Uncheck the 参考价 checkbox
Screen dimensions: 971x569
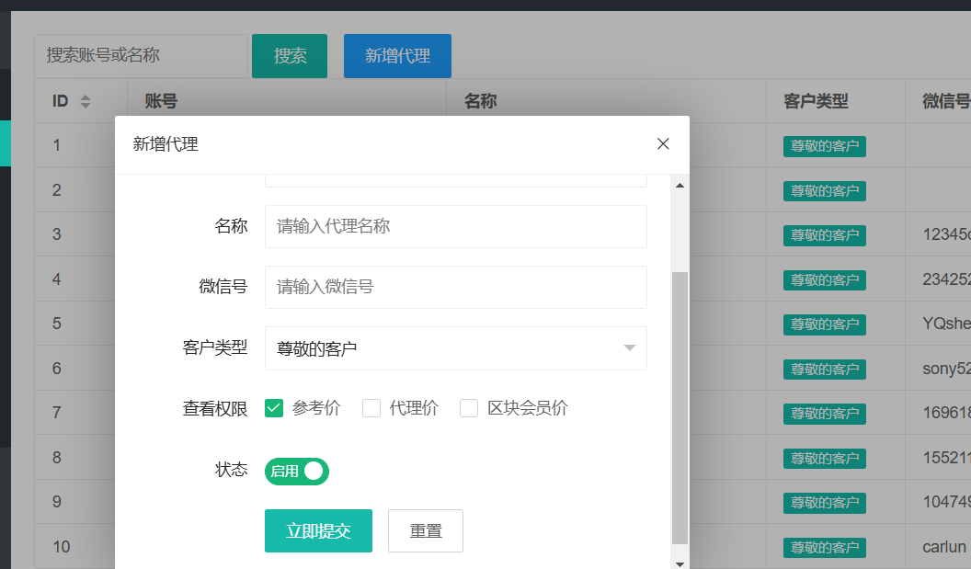click(x=274, y=408)
